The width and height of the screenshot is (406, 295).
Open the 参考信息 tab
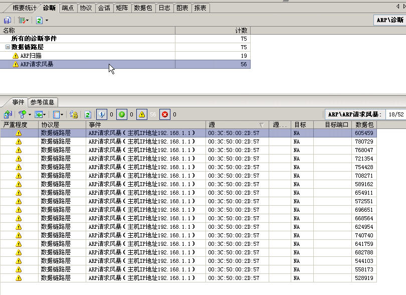click(x=43, y=102)
